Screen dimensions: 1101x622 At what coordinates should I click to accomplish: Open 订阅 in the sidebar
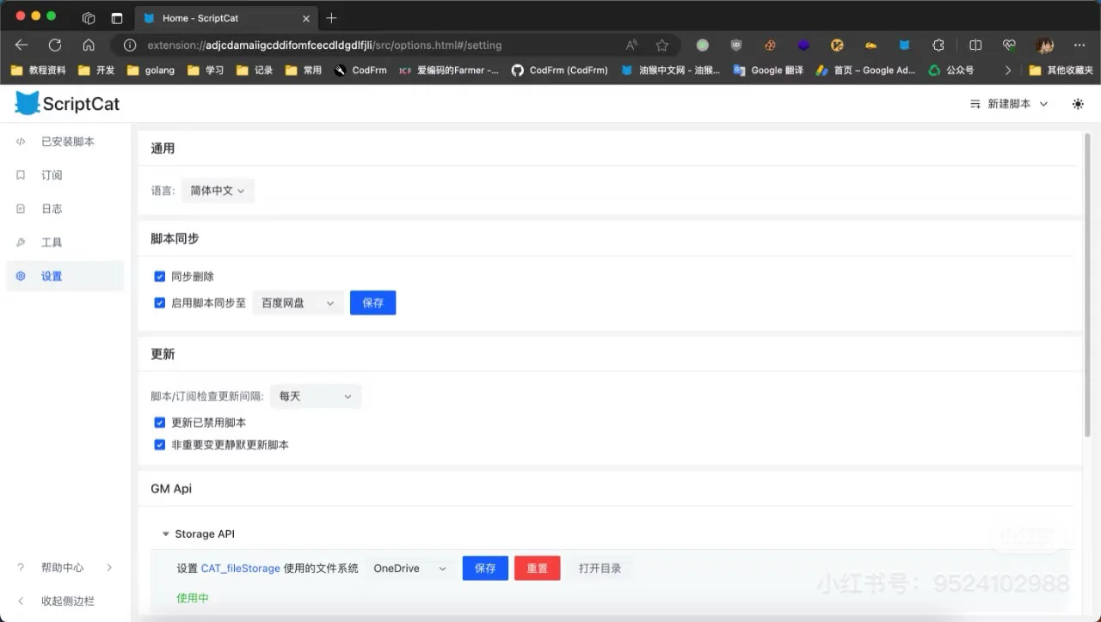65,175
